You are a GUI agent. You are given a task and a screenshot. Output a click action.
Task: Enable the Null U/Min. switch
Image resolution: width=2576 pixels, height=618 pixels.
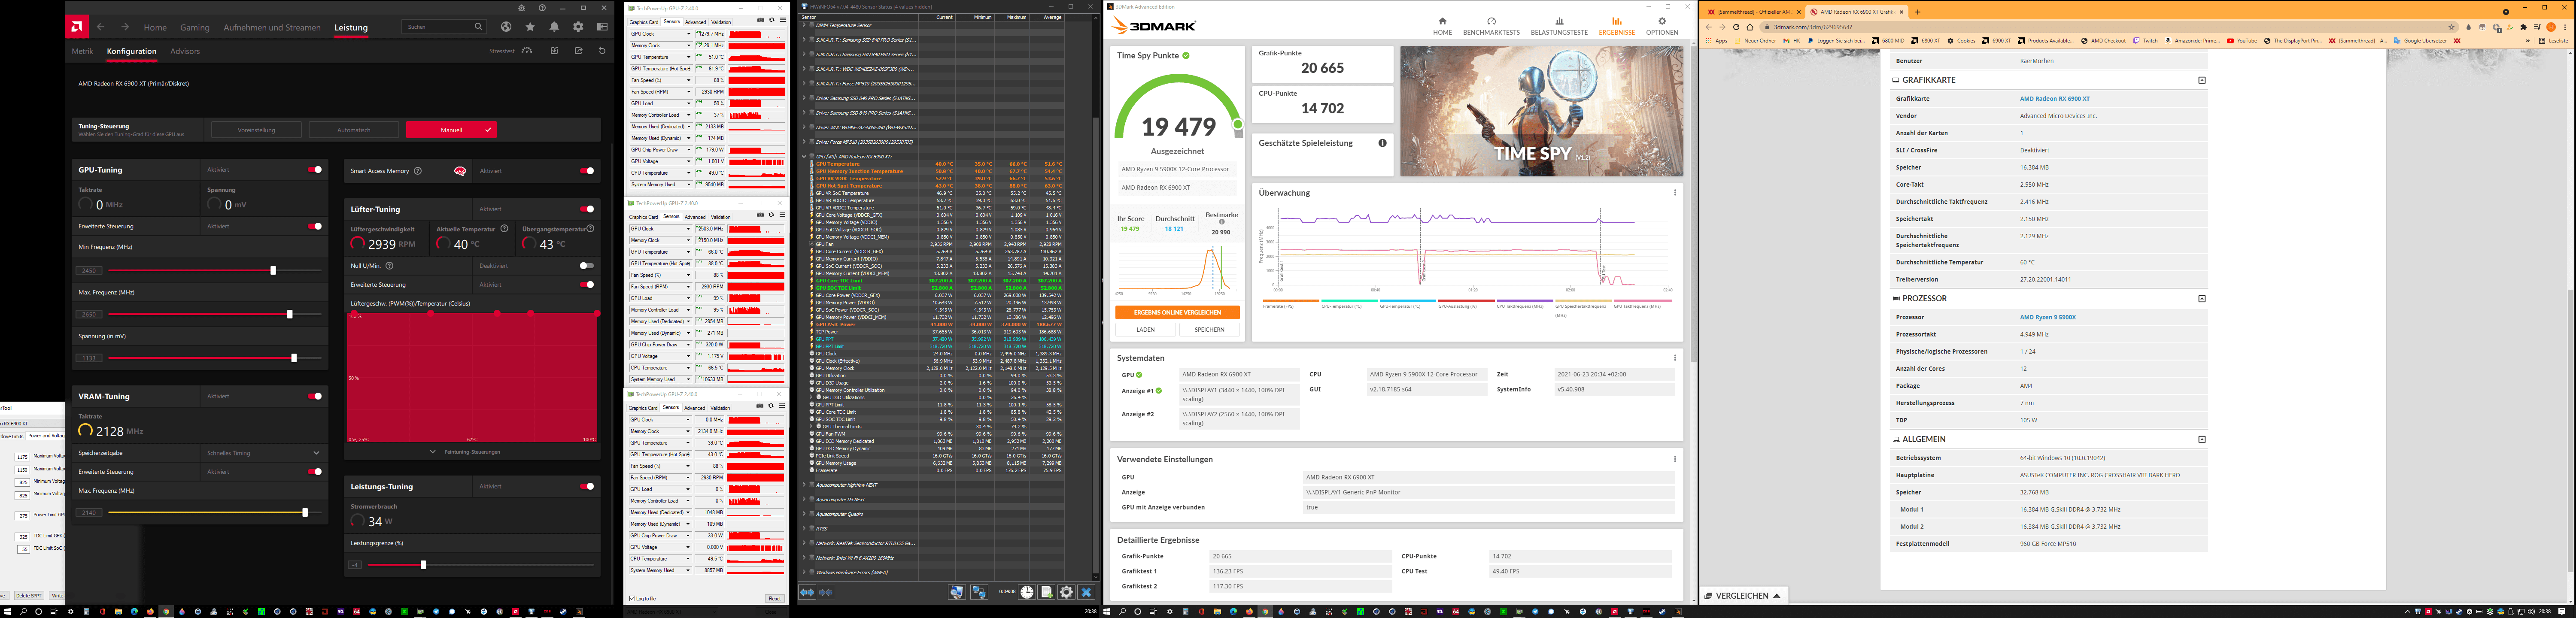587,266
